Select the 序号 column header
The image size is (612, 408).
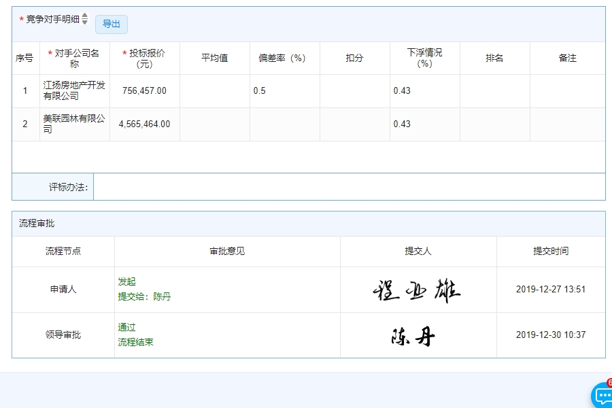[x=24, y=58]
